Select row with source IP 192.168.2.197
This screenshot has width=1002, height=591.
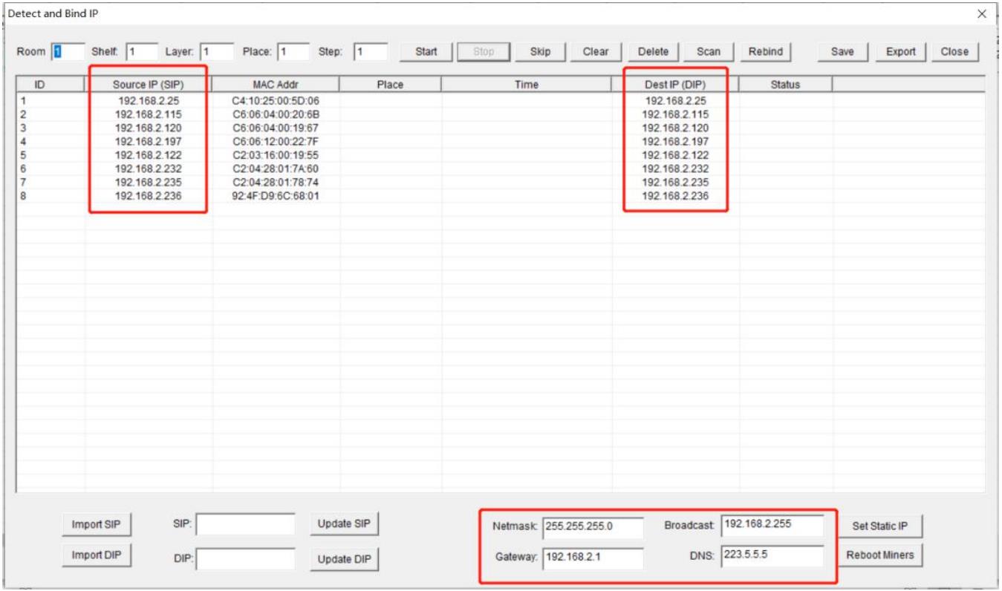(148, 142)
